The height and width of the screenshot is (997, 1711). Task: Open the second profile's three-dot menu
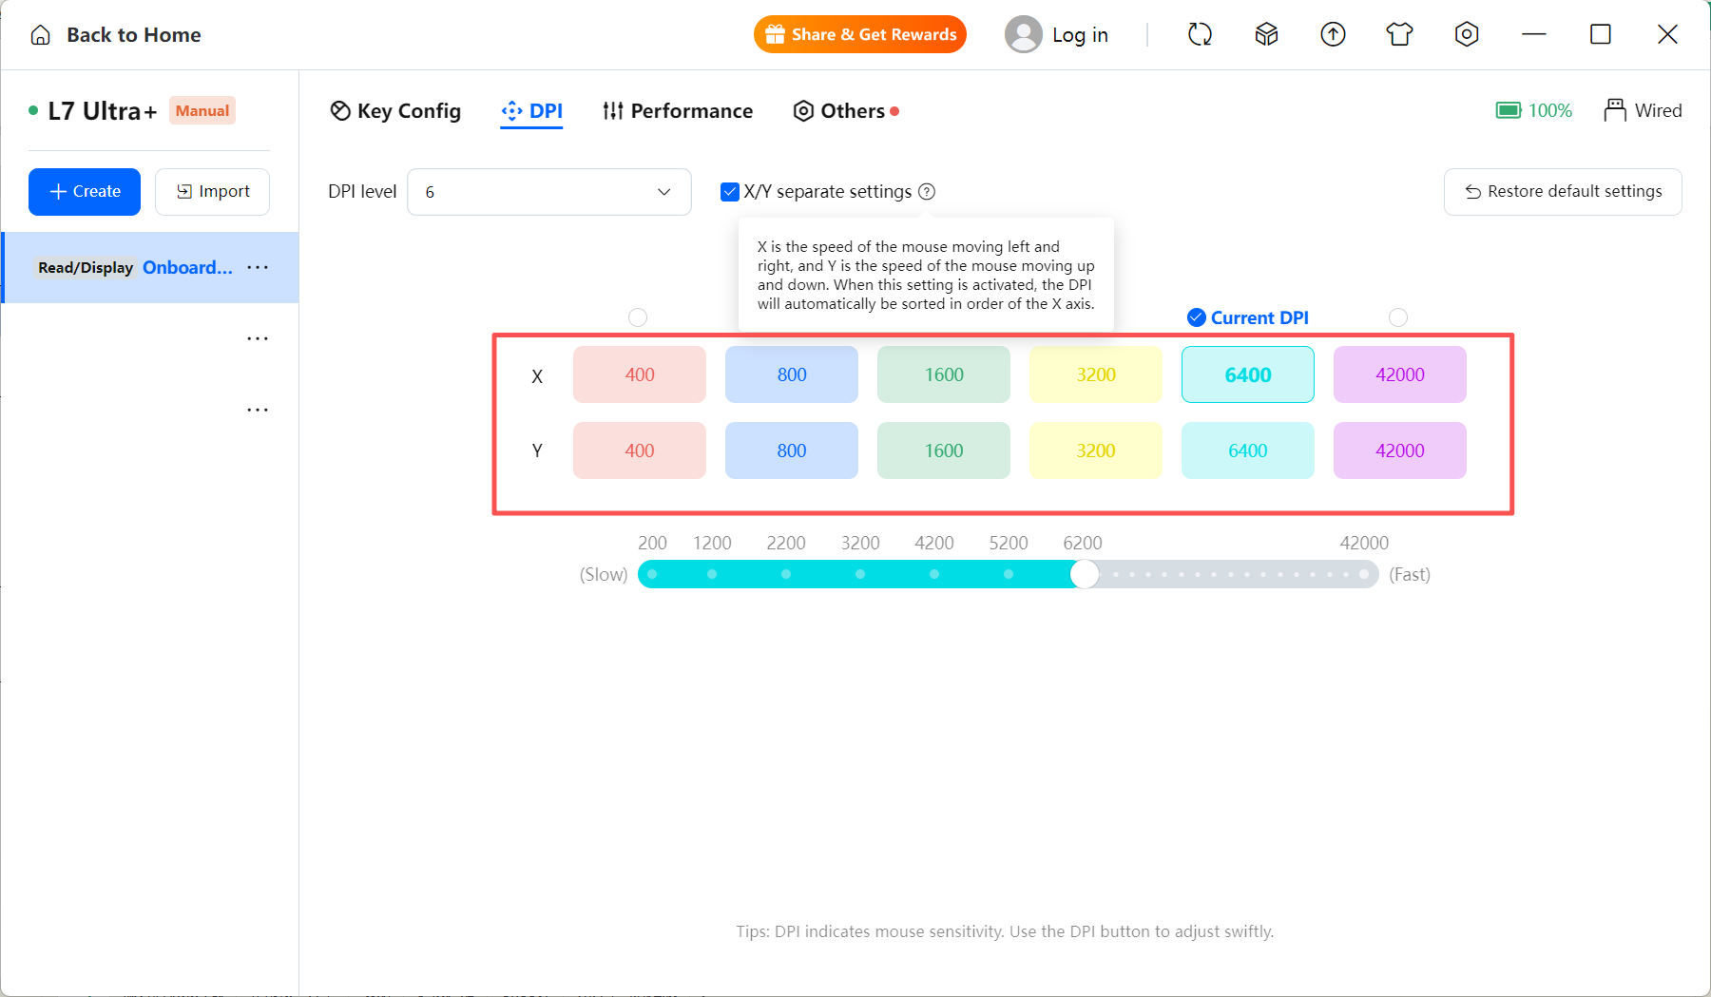coord(258,339)
